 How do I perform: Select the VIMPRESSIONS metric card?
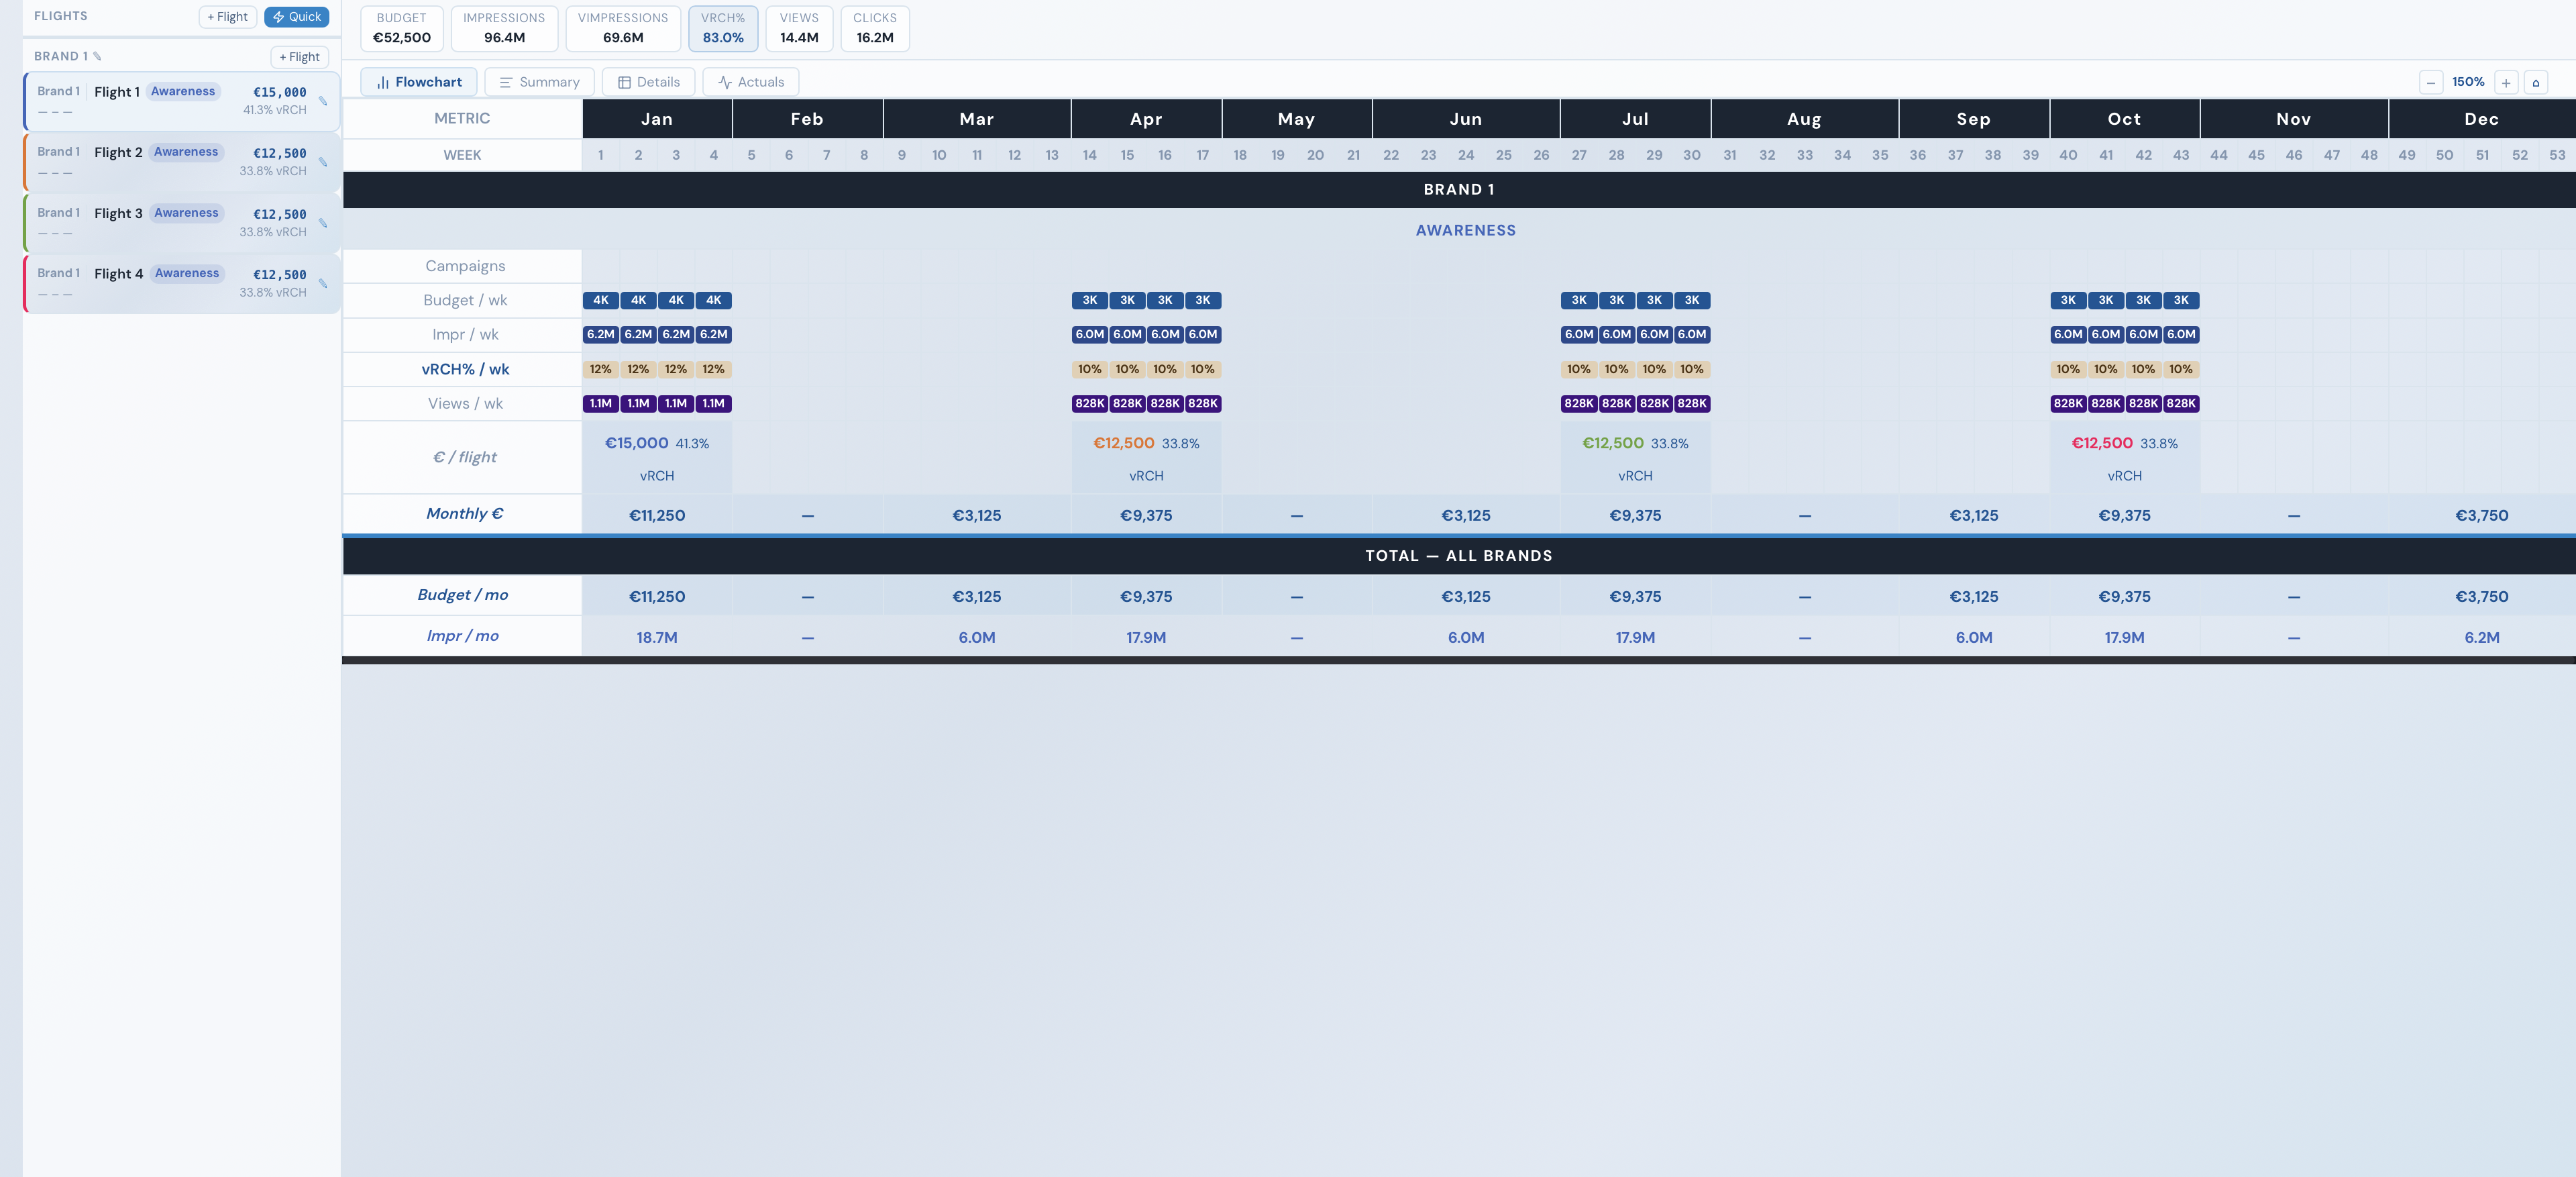[623, 28]
